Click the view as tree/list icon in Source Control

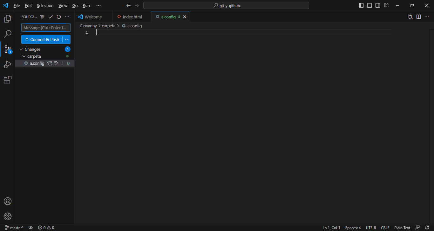tap(42, 17)
